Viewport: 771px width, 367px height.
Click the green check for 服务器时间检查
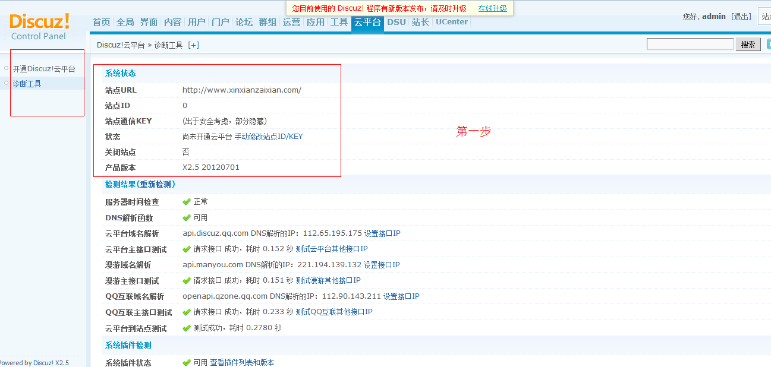point(187,202)
